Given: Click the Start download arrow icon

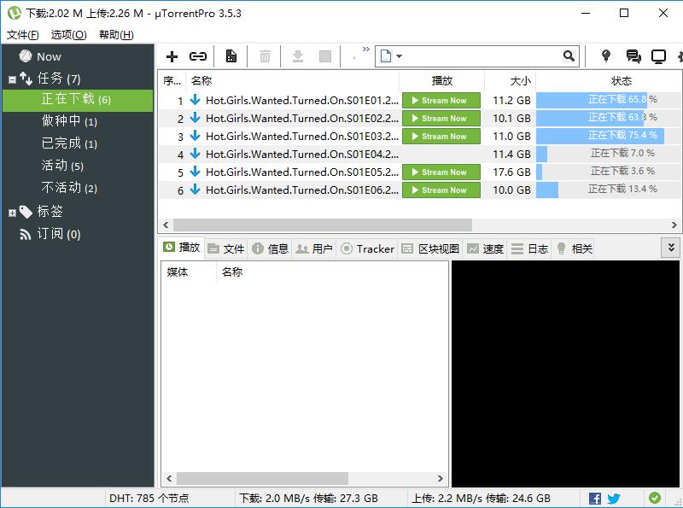Looking at the screenshot, I should (x=298, y=56).
